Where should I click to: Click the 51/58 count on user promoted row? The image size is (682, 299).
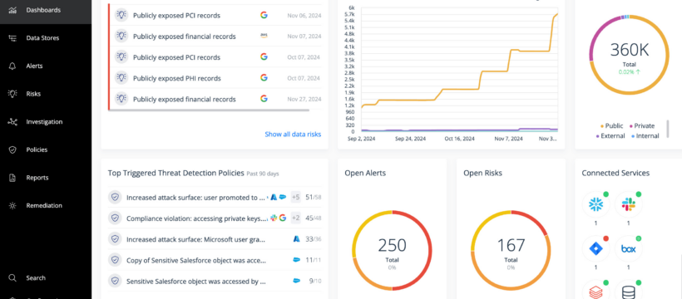pyautogui.click(x=314, y=198)
